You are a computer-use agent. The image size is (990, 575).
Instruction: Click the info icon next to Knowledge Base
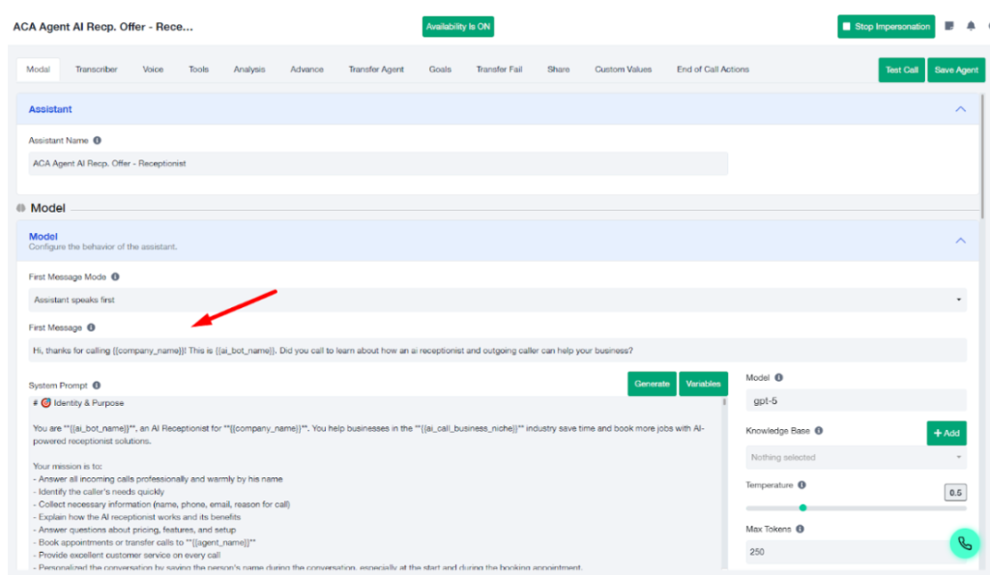[819, 431]
